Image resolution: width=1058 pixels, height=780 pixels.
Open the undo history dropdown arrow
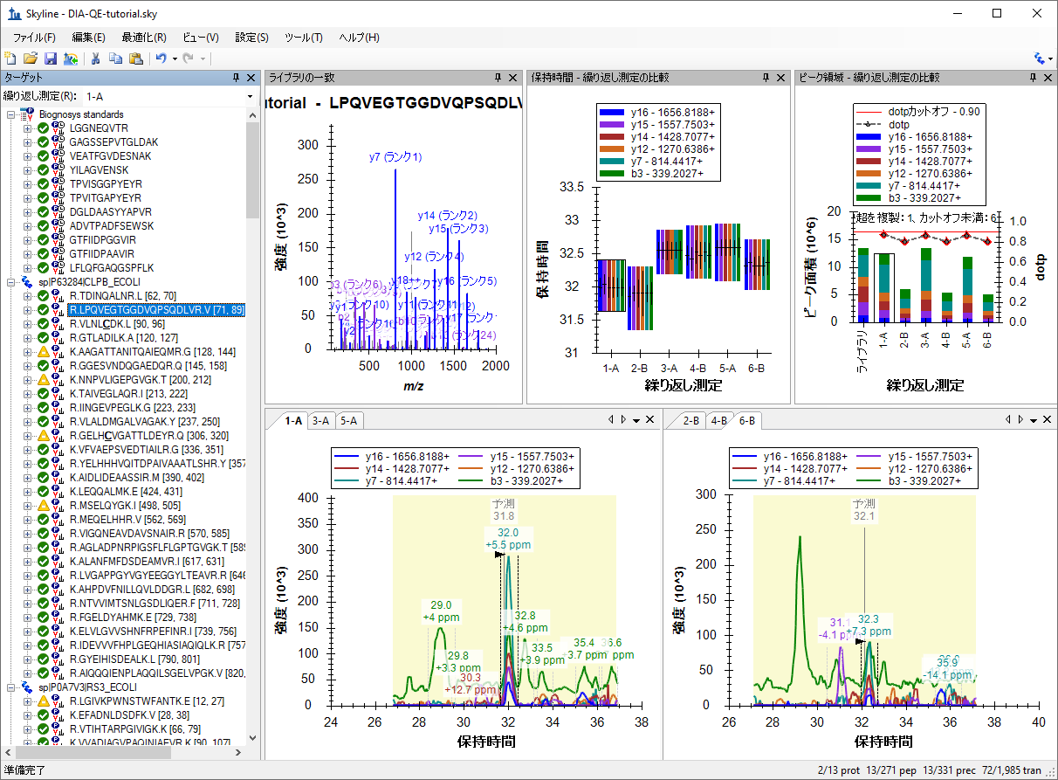(x=175, y=59)
